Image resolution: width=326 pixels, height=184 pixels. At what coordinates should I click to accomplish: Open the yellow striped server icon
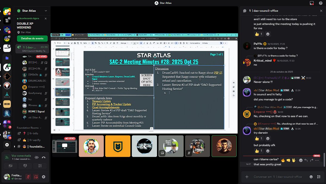(x=7, y=104)
